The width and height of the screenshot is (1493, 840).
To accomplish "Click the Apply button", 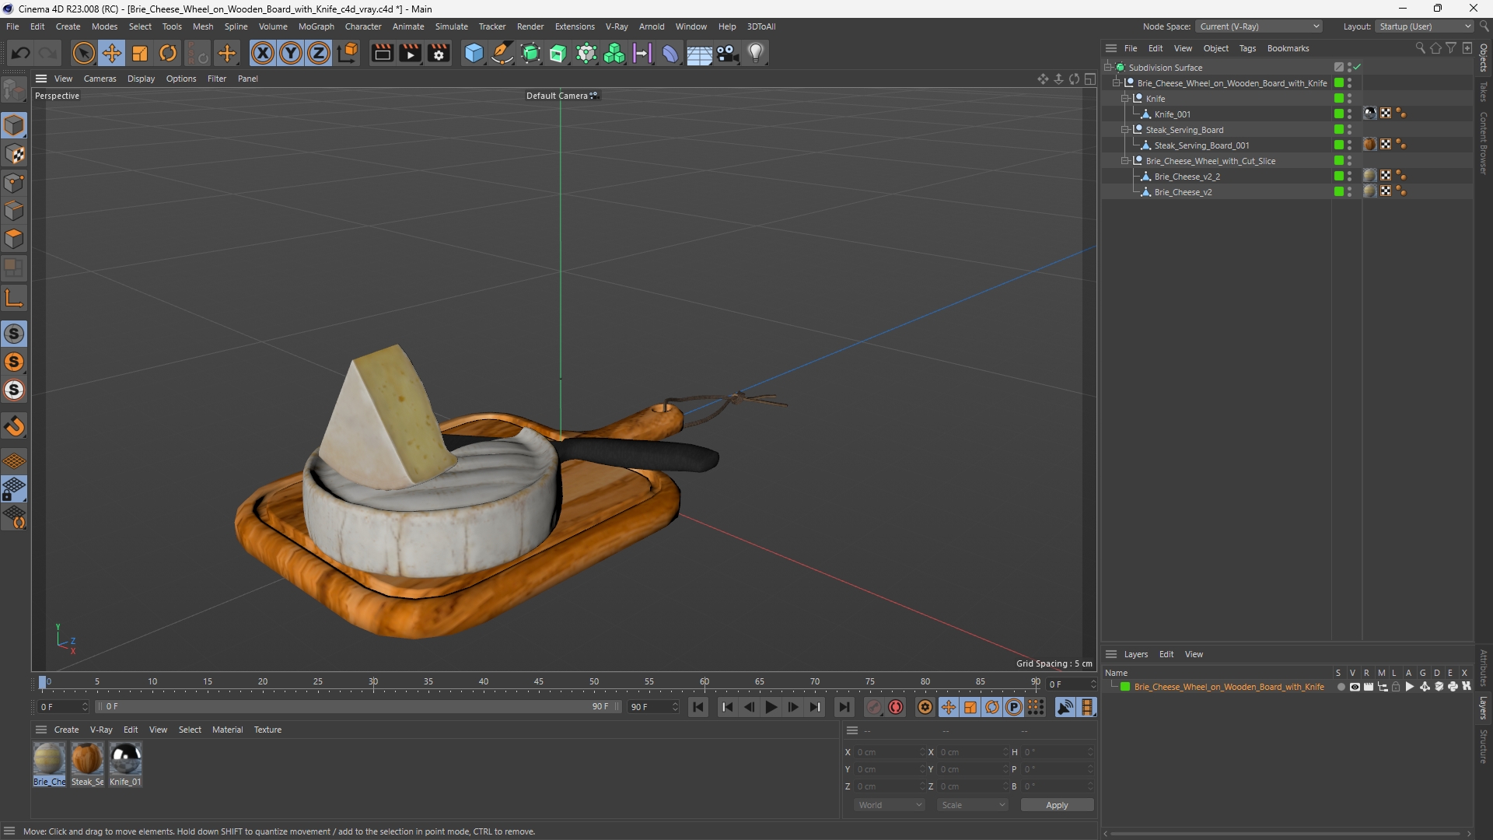I will click(1057, 805).
